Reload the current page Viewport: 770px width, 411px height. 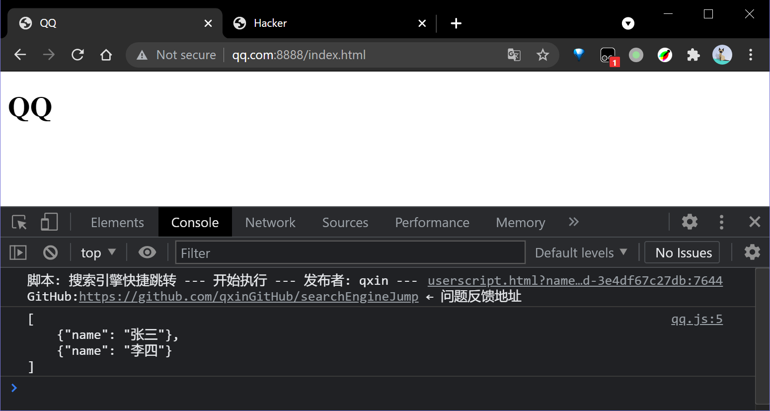point(77,55)
